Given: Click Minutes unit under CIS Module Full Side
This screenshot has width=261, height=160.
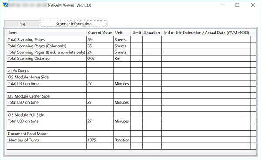Looking at the screenshot, I should (x=122, y=121).
